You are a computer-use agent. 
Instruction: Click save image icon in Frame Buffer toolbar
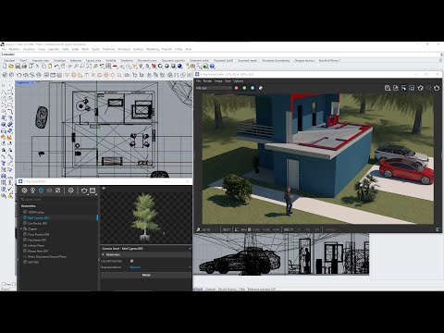coord(388,88)
